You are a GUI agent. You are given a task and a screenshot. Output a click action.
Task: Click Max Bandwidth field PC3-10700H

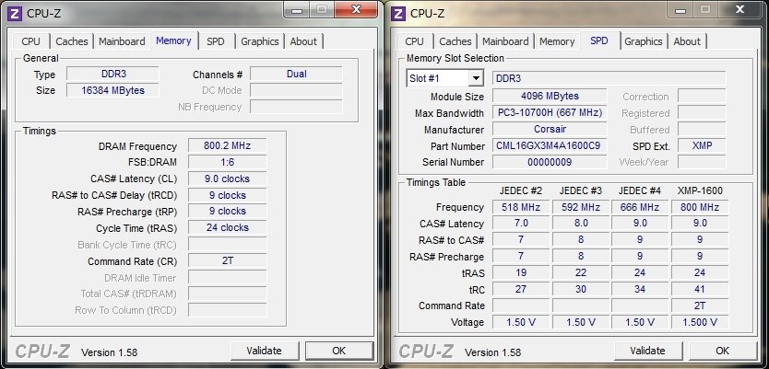coord(550,112)
